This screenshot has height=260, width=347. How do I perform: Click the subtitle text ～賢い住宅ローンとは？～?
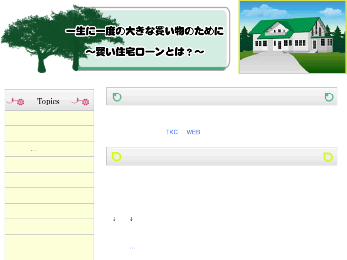point(145,52)
